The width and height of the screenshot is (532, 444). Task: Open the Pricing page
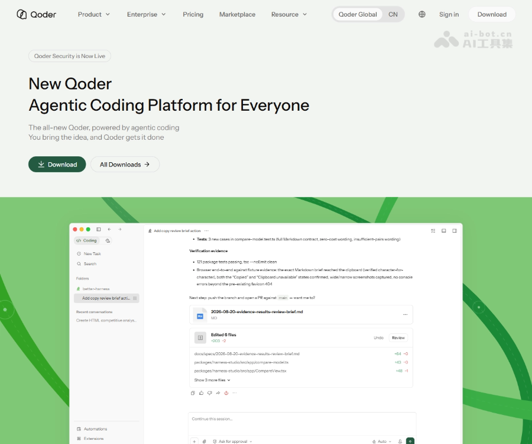(x=193, y=14)
